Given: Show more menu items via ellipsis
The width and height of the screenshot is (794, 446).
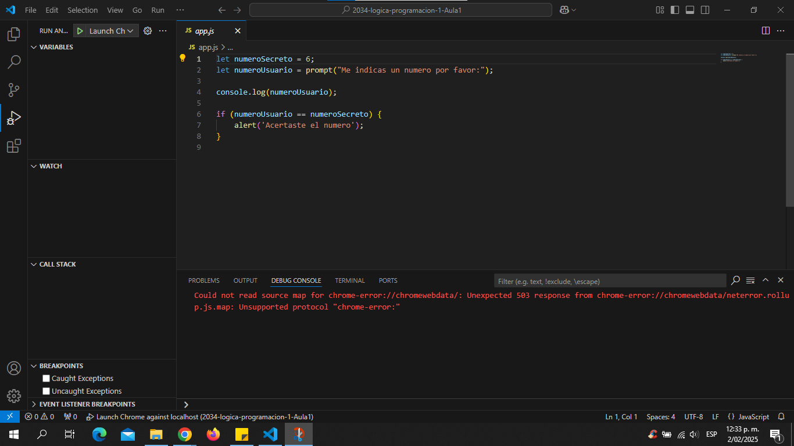Looking at the screenshot, I should pyautogui.click(x=180, y=10).
